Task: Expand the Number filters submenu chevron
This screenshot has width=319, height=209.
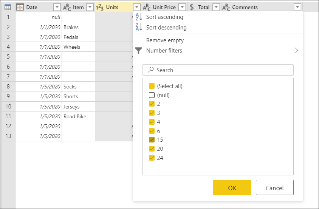Action: point(296,51)
